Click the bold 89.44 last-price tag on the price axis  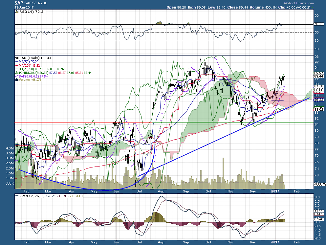(319, 76)
